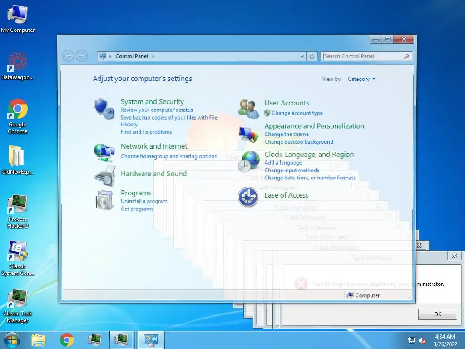Select the Classic Task Manager desktop shortcut

click(18, 306)
